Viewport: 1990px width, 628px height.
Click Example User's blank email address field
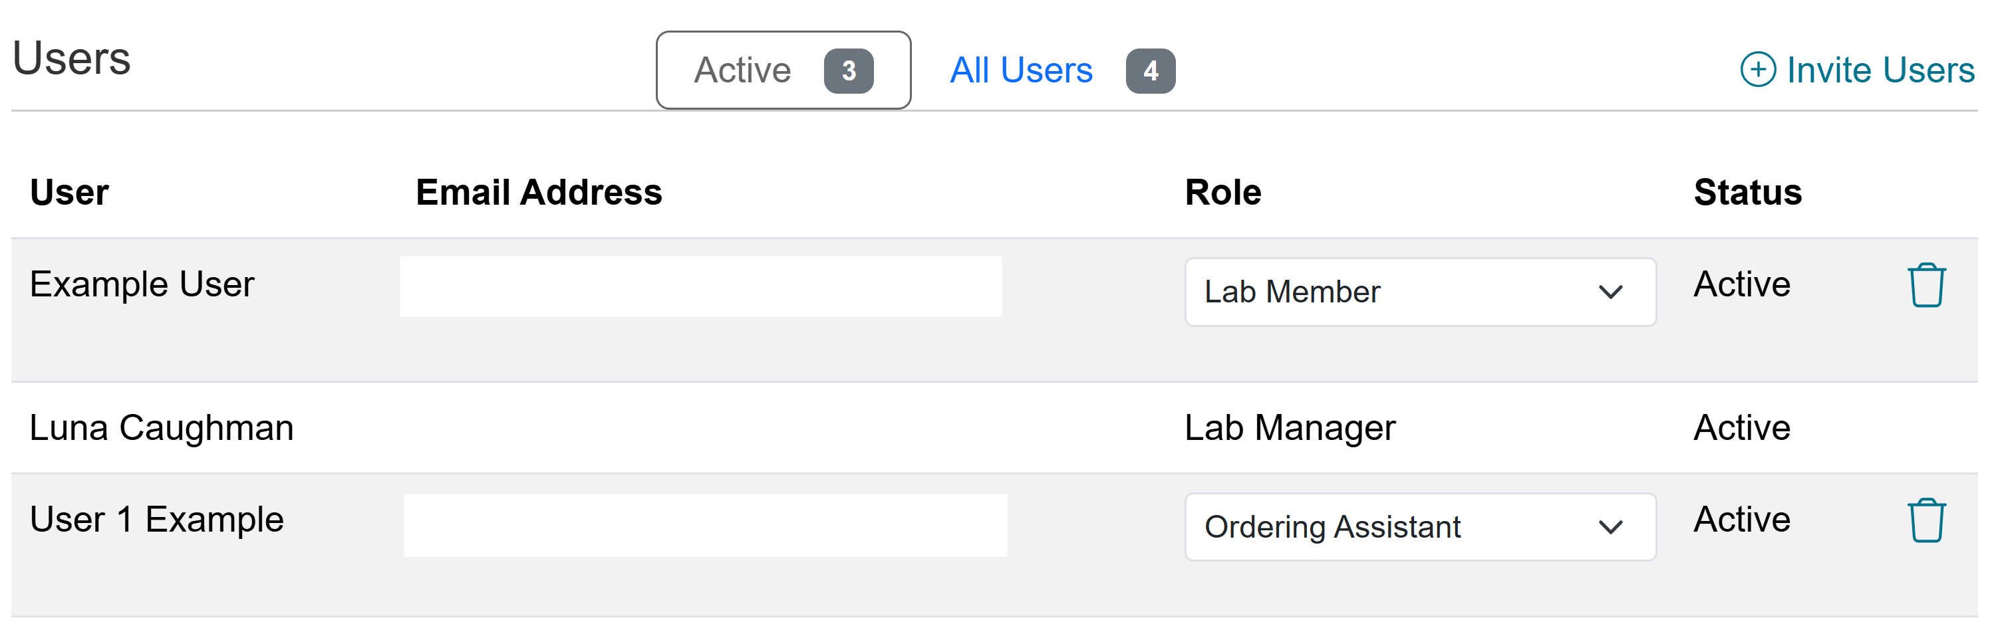coord(700,286)
